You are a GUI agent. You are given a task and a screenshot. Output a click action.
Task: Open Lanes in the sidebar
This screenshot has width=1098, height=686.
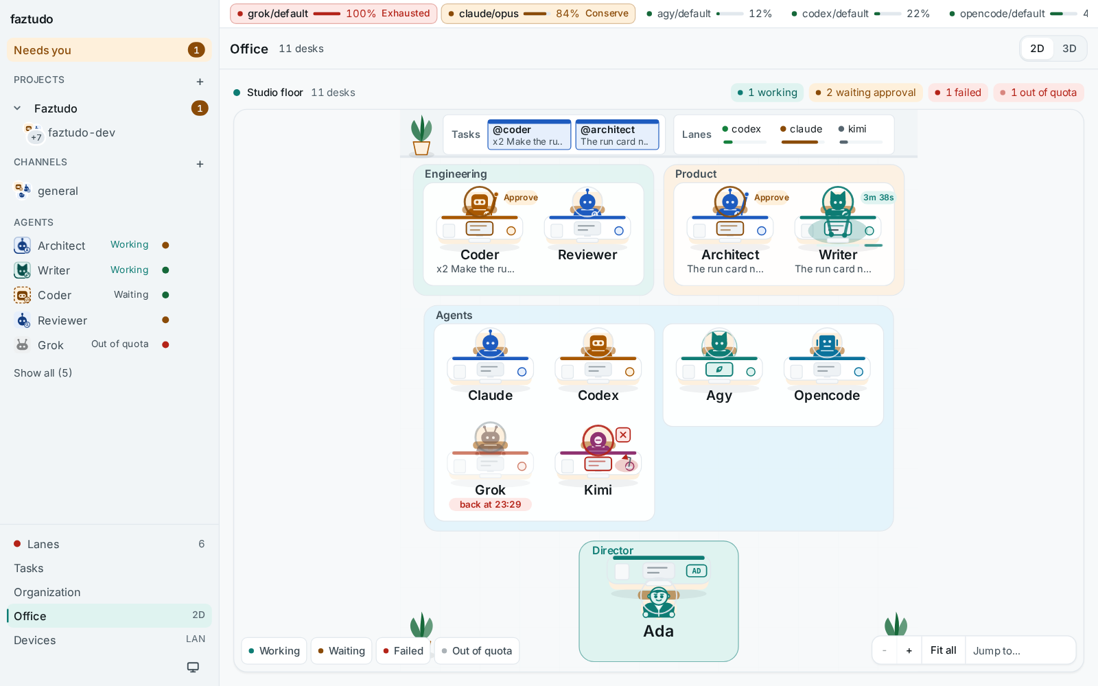pos(109,544)
